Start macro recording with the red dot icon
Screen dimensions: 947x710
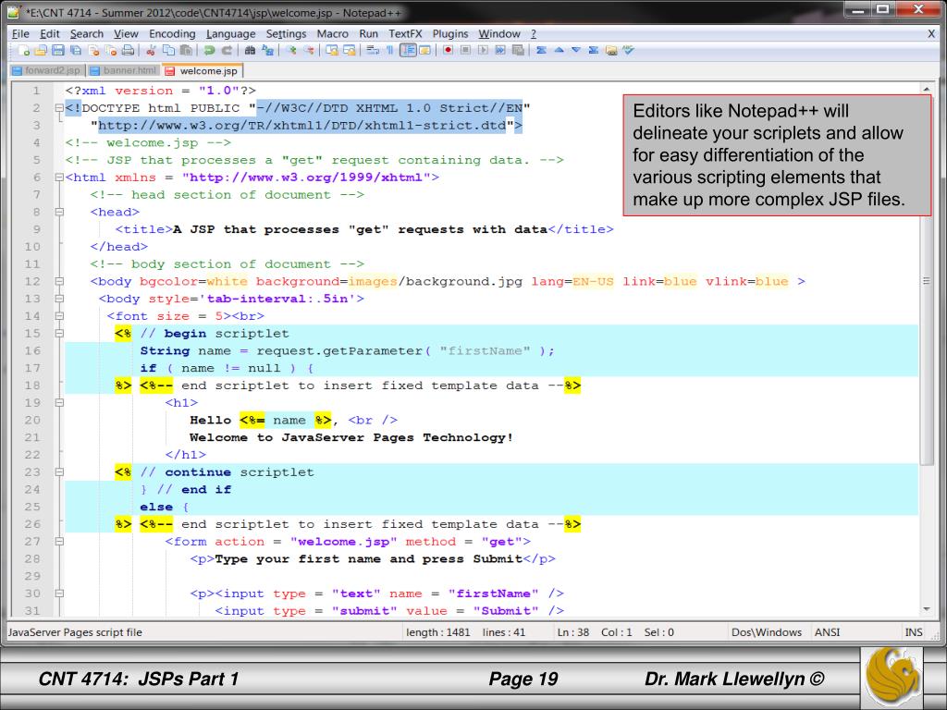[x=448, y=51]
